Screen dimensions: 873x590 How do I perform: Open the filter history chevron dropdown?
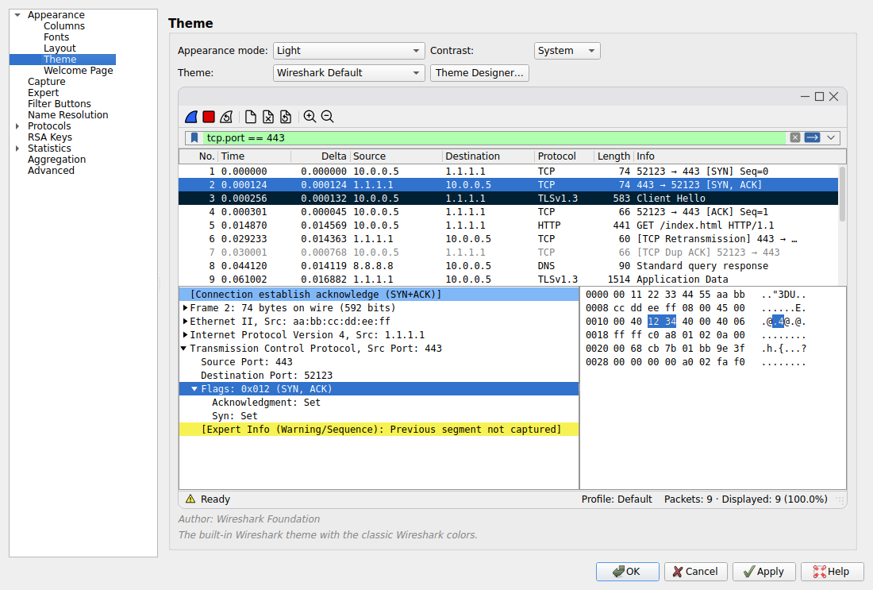click(831, 137)
